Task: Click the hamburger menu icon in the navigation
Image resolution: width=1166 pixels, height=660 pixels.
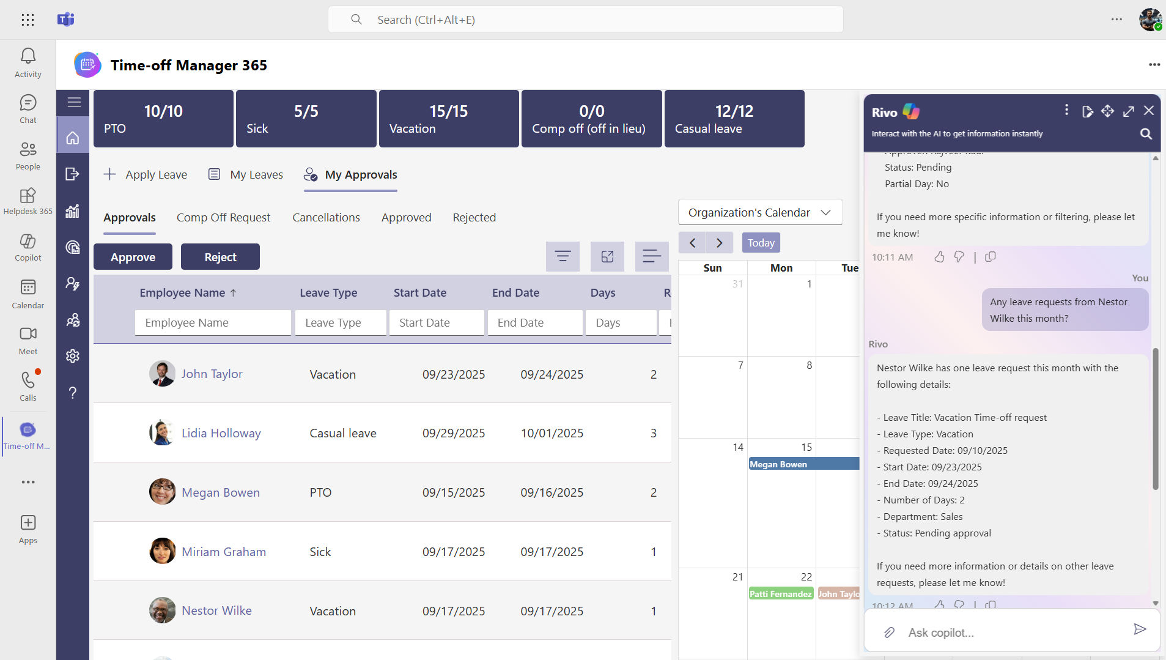Action: pos(74,102)
